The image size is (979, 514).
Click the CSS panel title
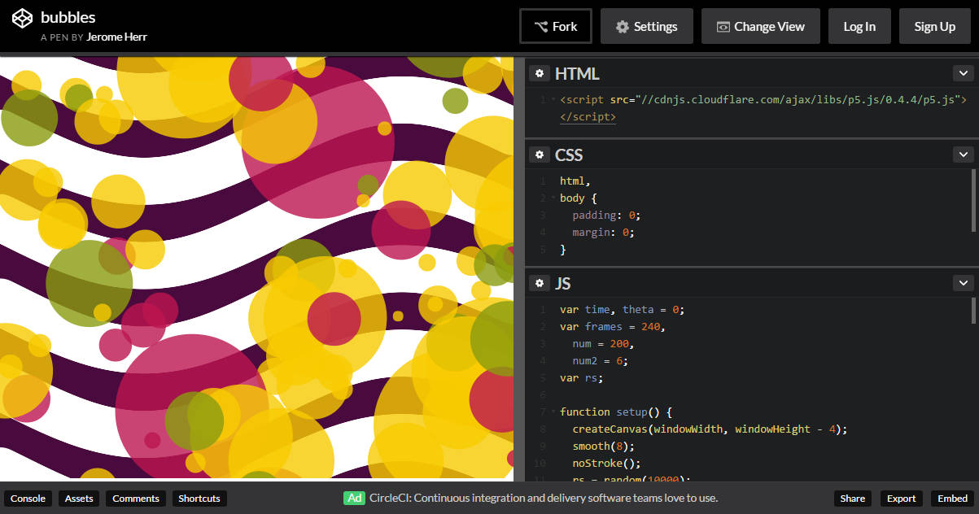[x=569, y=155]
